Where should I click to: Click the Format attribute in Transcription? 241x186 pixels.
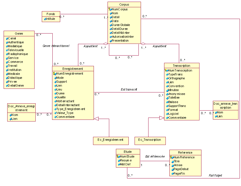click(172, 110)
